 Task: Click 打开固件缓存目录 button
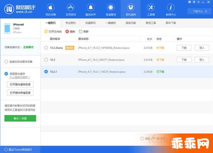(20, 84)
